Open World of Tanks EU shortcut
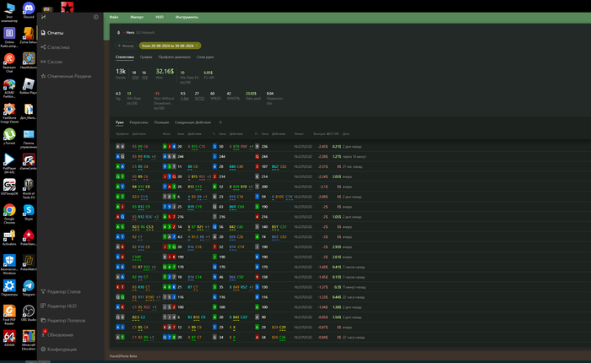The height and width of the screenshot is (363, 591). pos(29,189)
